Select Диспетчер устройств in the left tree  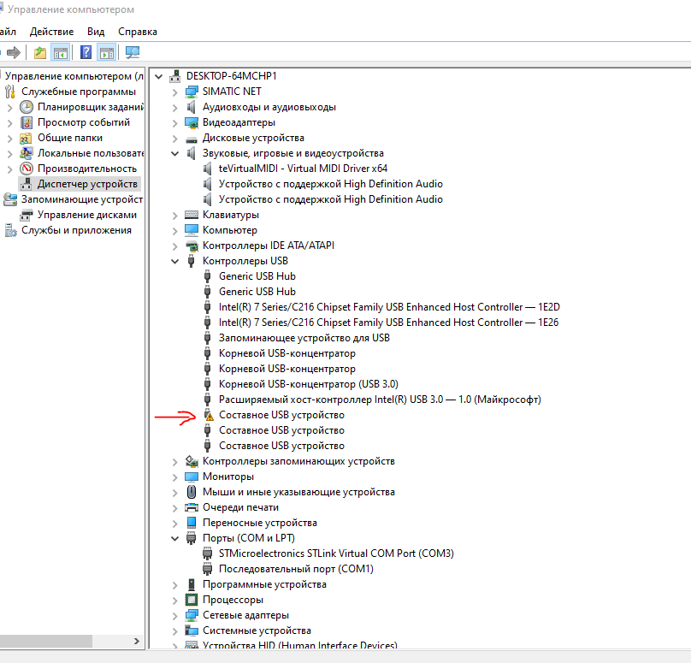tap(87, 184)
